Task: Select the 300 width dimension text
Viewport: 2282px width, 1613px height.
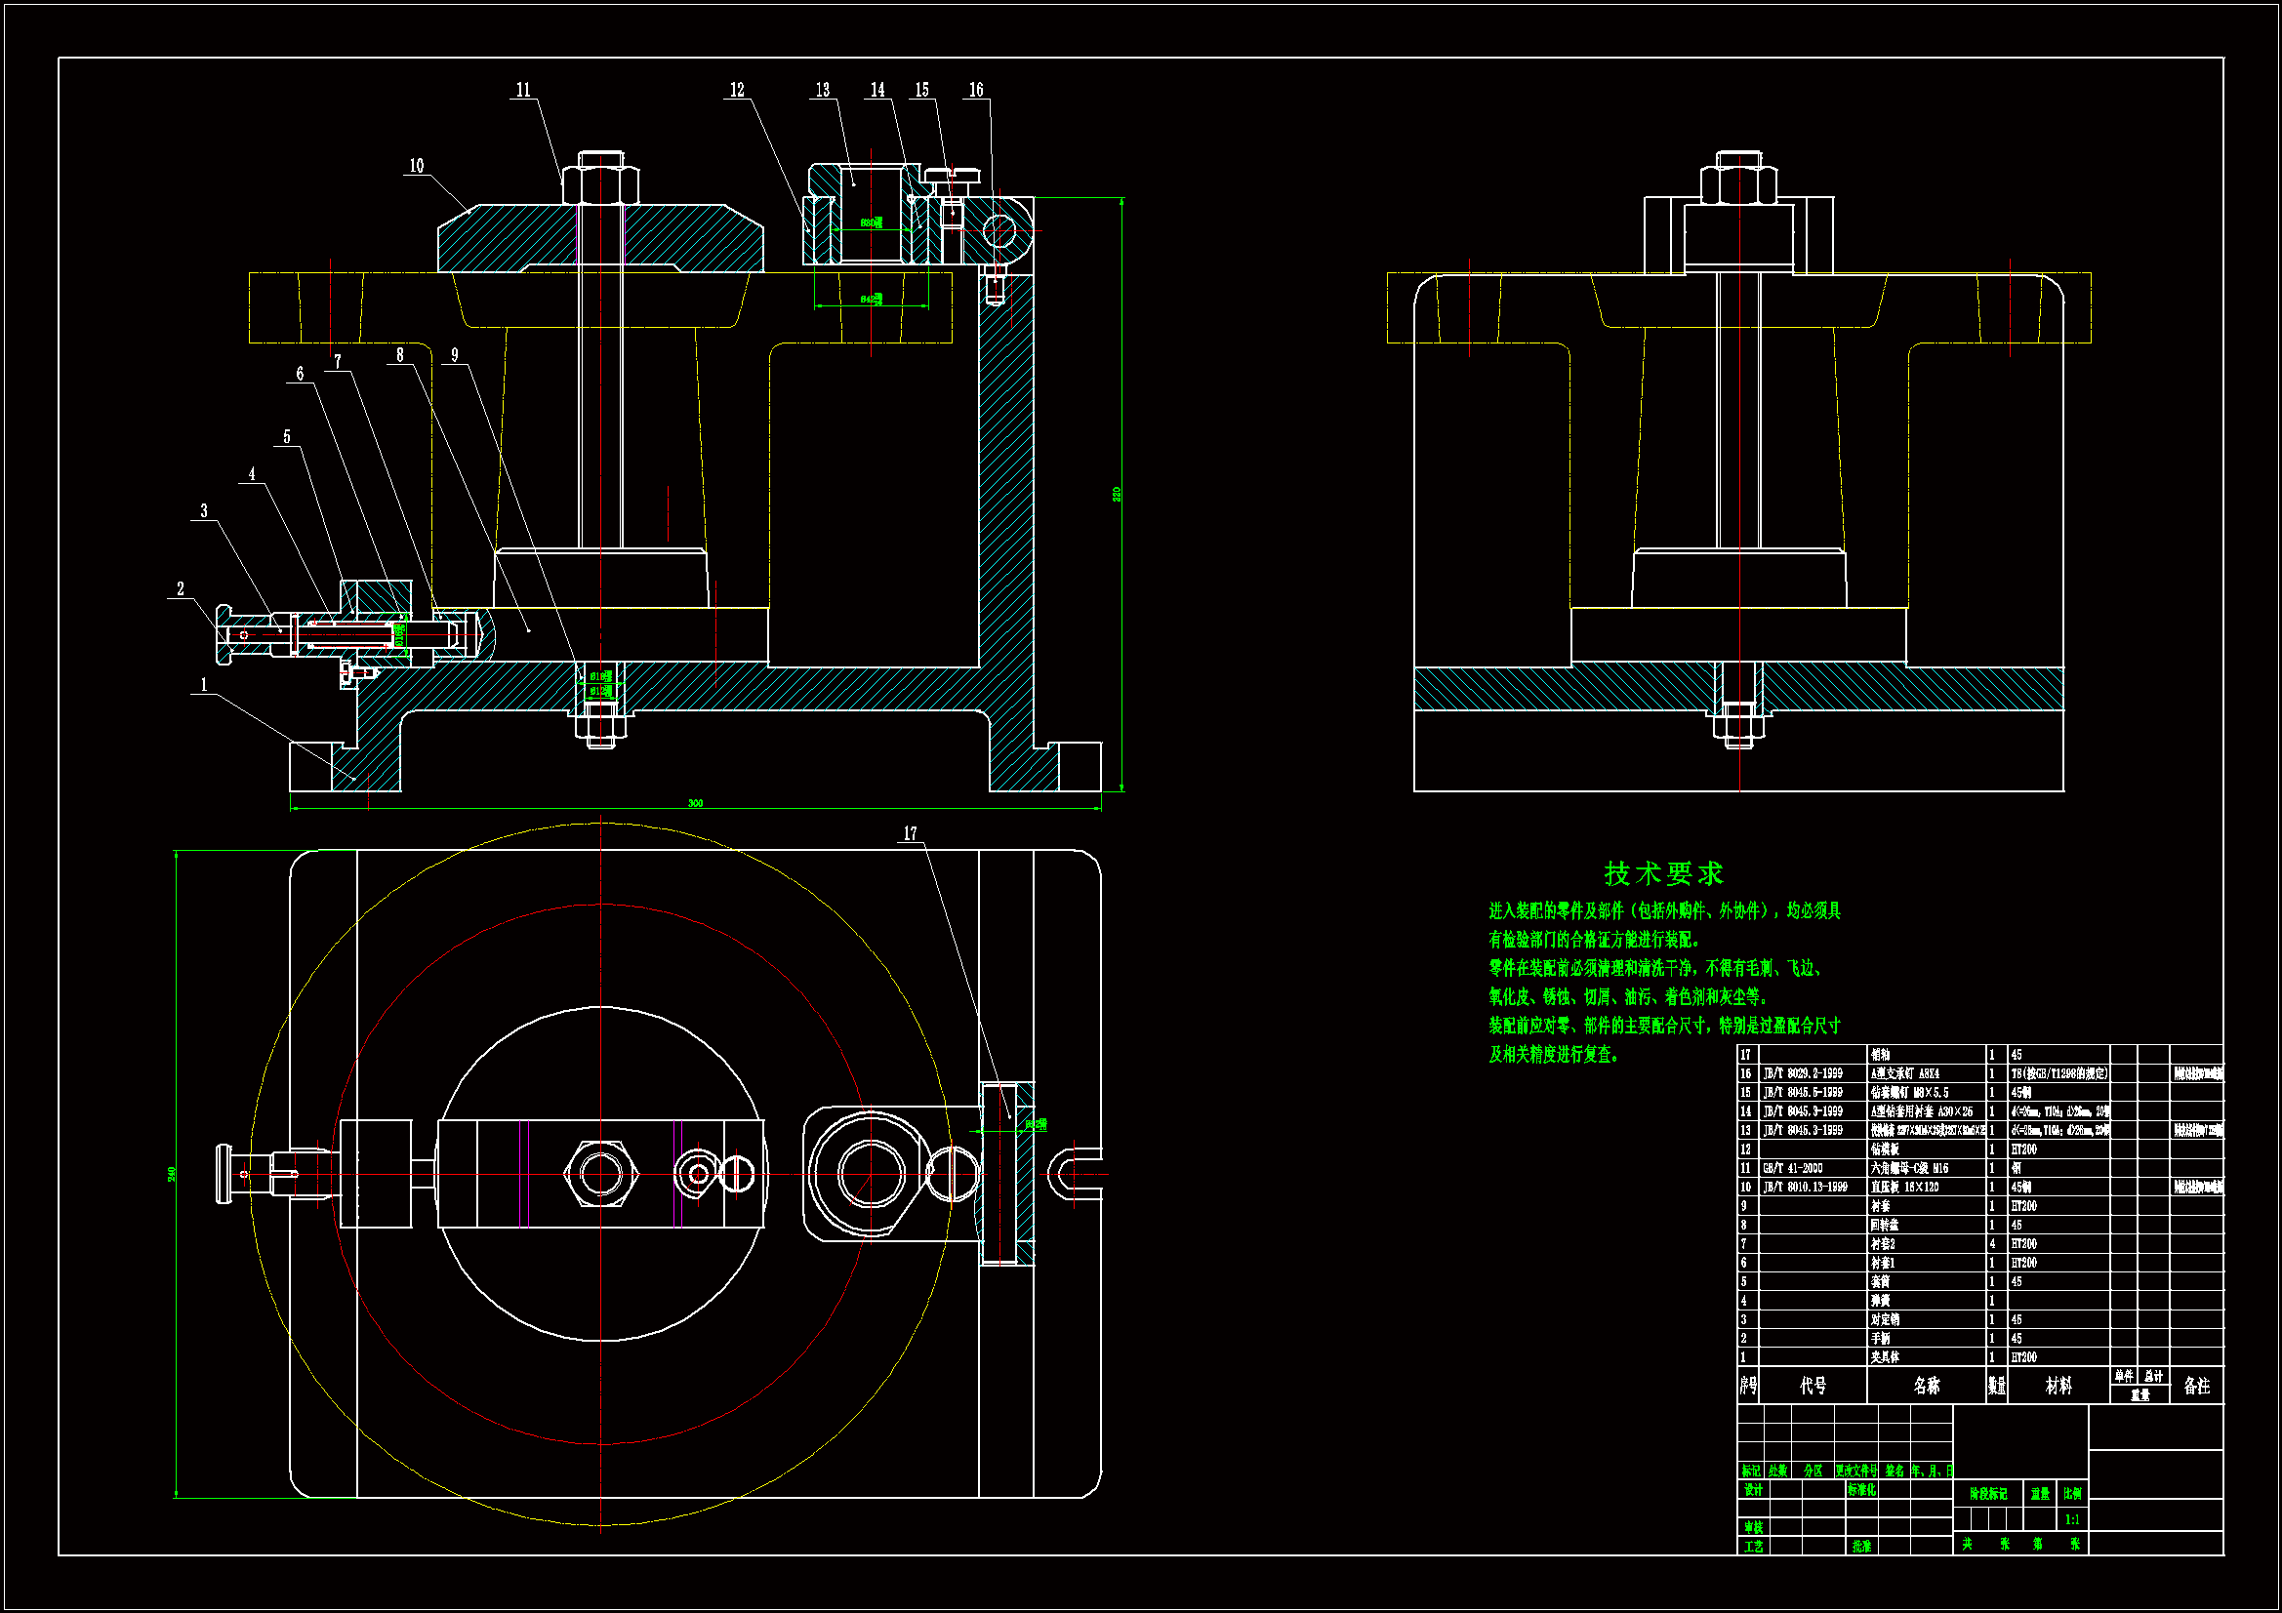Action: (695, 803)
